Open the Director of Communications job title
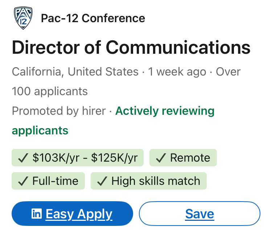 click(131, 48)
